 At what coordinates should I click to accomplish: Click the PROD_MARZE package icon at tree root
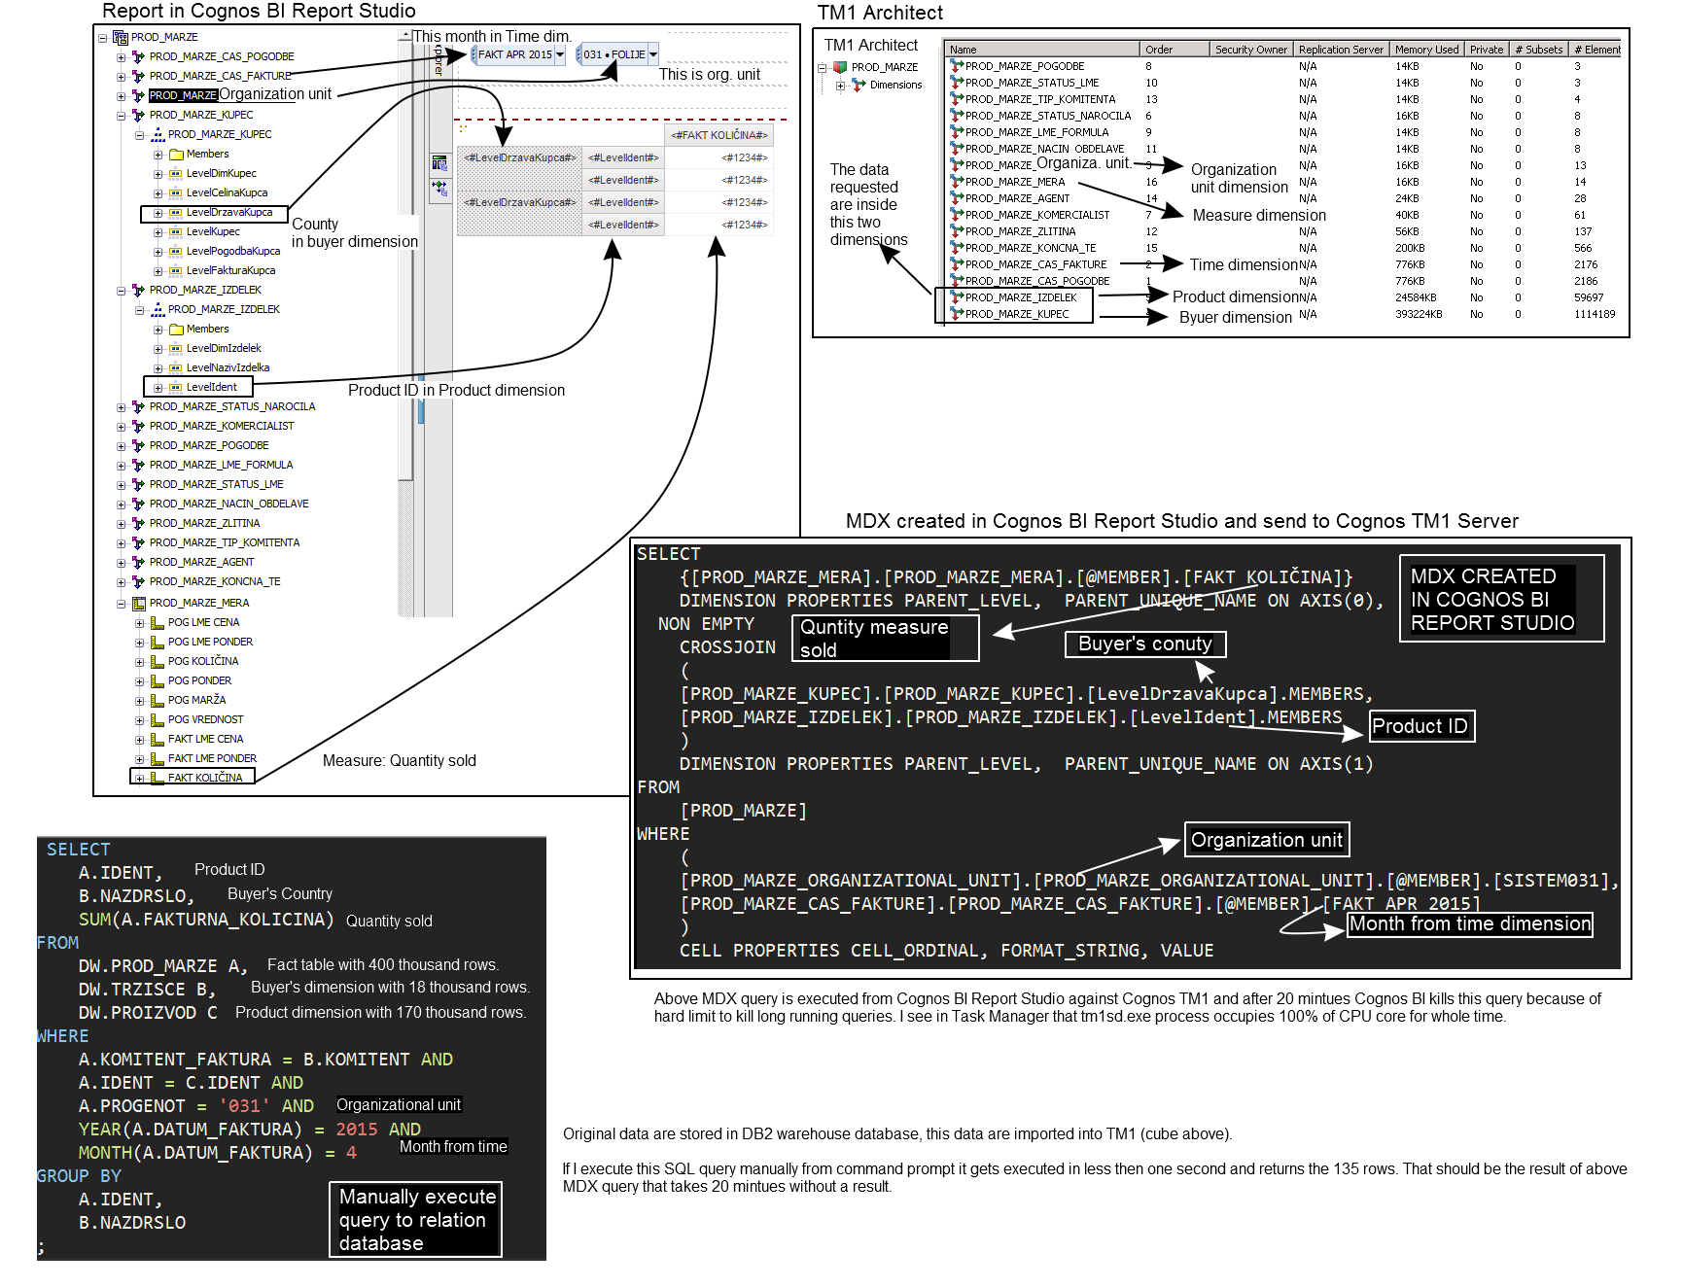coord(121,38)
